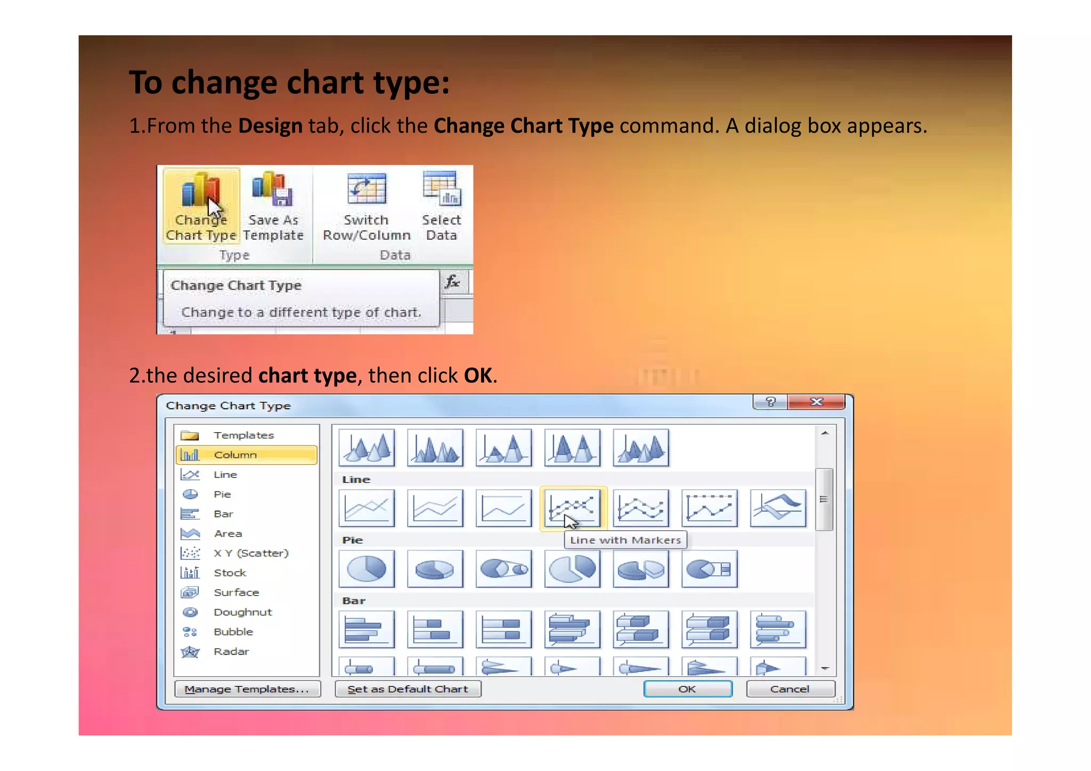Click Set as Default Chart button

[x=408, y=689]
